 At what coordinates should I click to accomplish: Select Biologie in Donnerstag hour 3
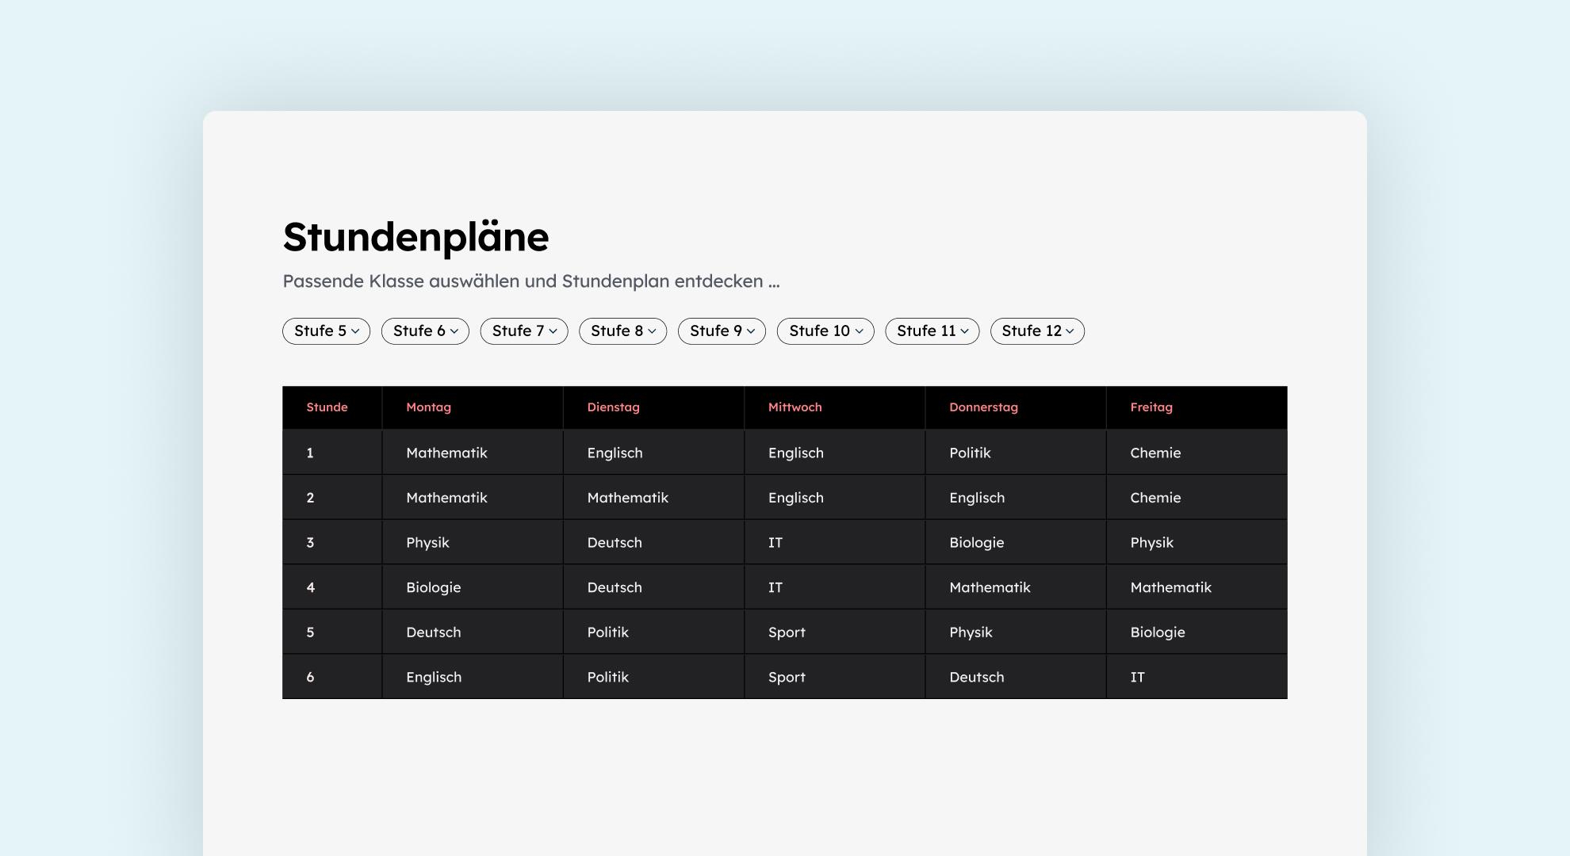tap(1016, 542)
